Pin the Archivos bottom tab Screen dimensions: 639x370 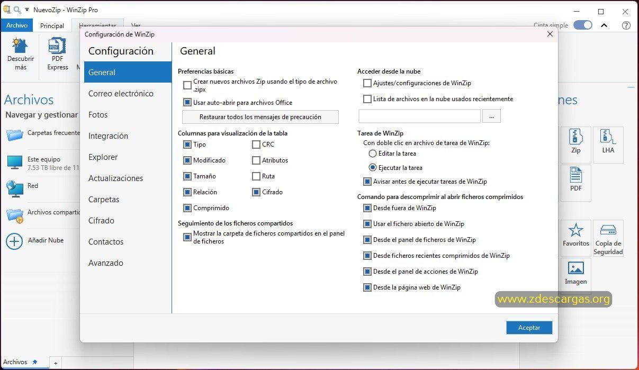tap(35, 362)
